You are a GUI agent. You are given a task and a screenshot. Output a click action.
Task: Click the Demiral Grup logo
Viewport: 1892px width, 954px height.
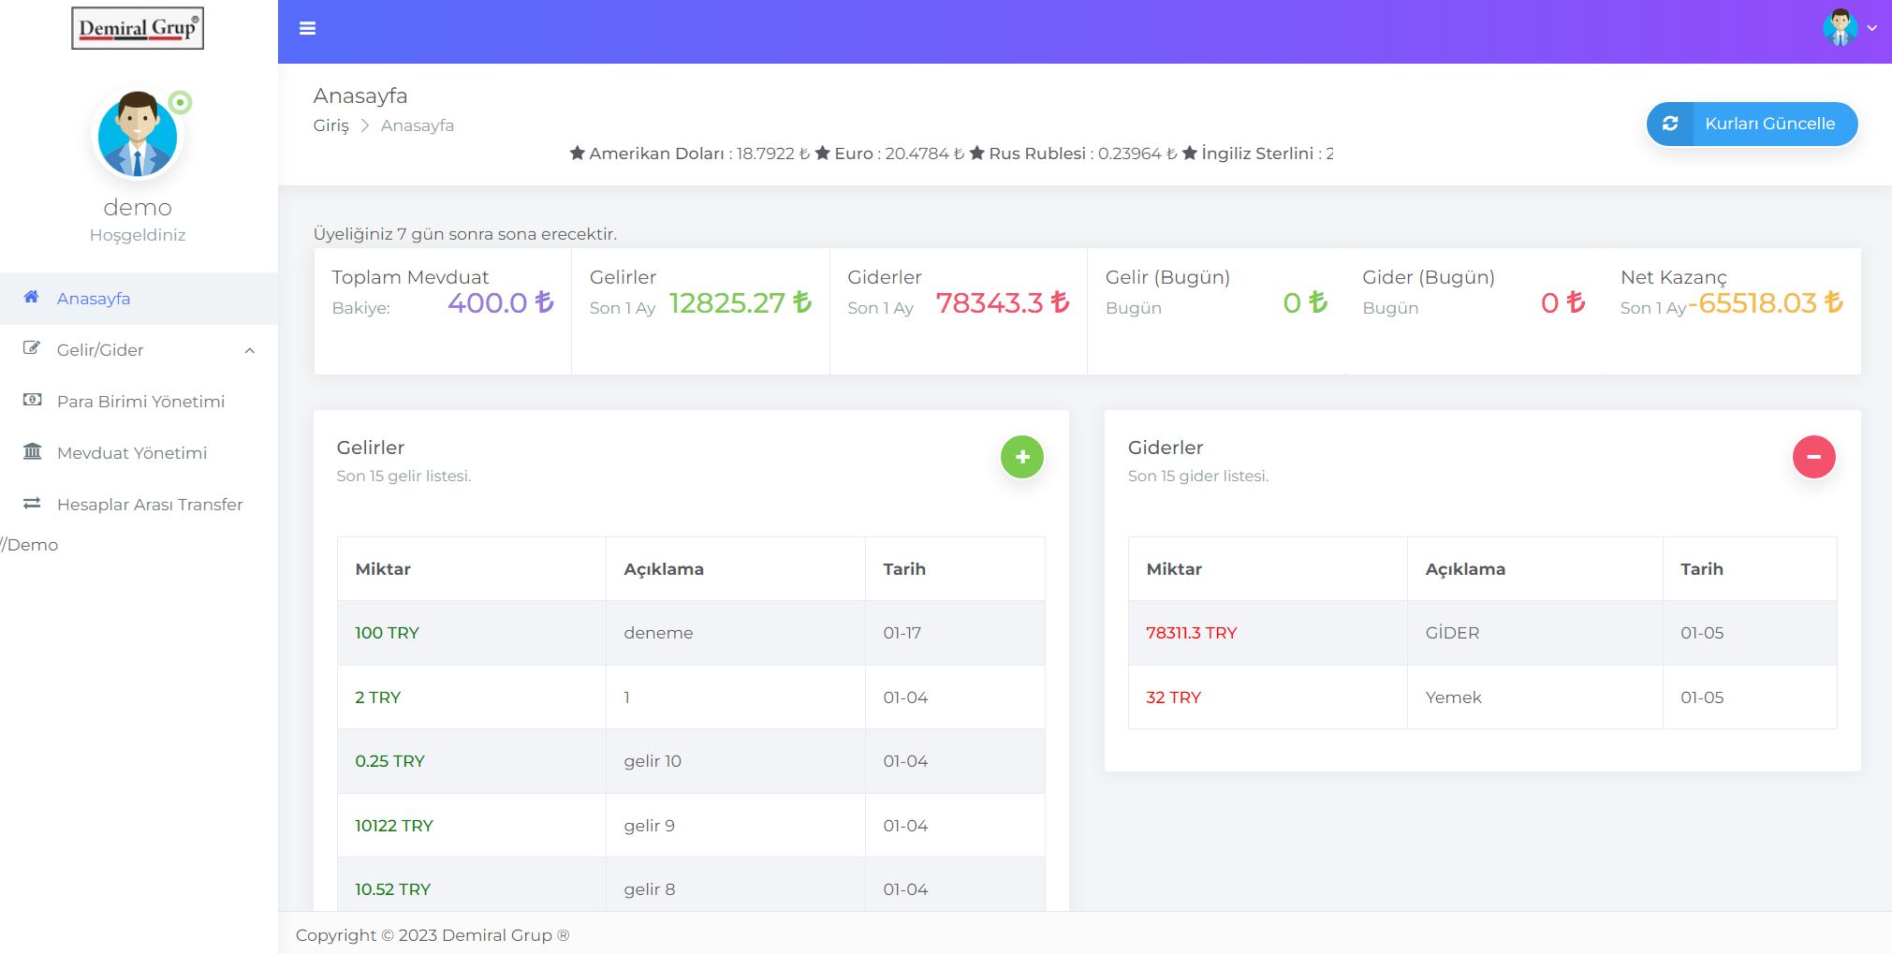tap(138, 28)
